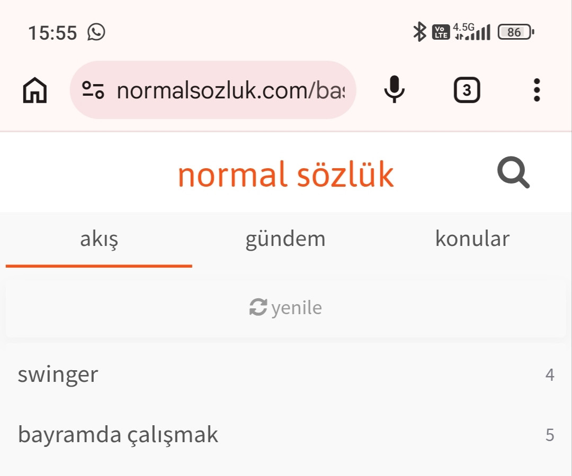Tap the WhatsApp notification icon
The width and height of the screenshot is (572, 476).
(96, 32)
